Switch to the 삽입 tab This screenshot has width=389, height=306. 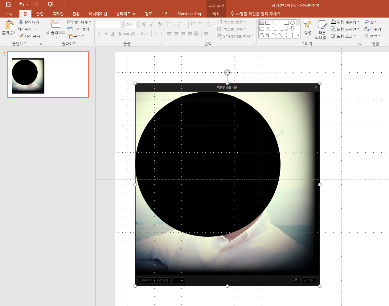click(x=40, y=14)
